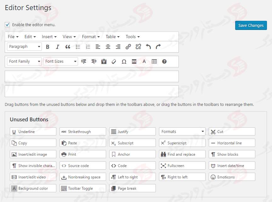Click the Paste as text clipboard icon
This screenshot has width=272, height=202.
pos(104,61)
